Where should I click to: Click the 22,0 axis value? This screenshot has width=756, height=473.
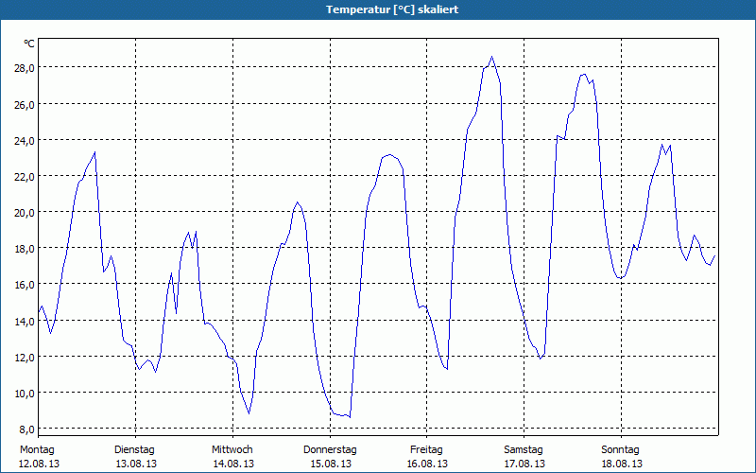(25, 177)
